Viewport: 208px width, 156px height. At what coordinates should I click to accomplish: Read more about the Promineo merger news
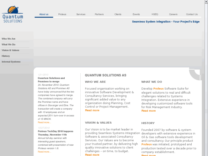[44, 123]
